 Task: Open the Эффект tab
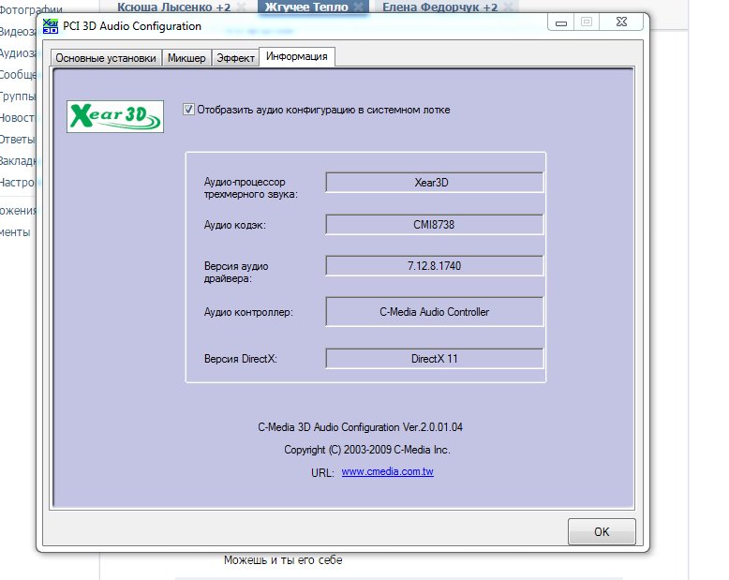(x=235, y=58)
